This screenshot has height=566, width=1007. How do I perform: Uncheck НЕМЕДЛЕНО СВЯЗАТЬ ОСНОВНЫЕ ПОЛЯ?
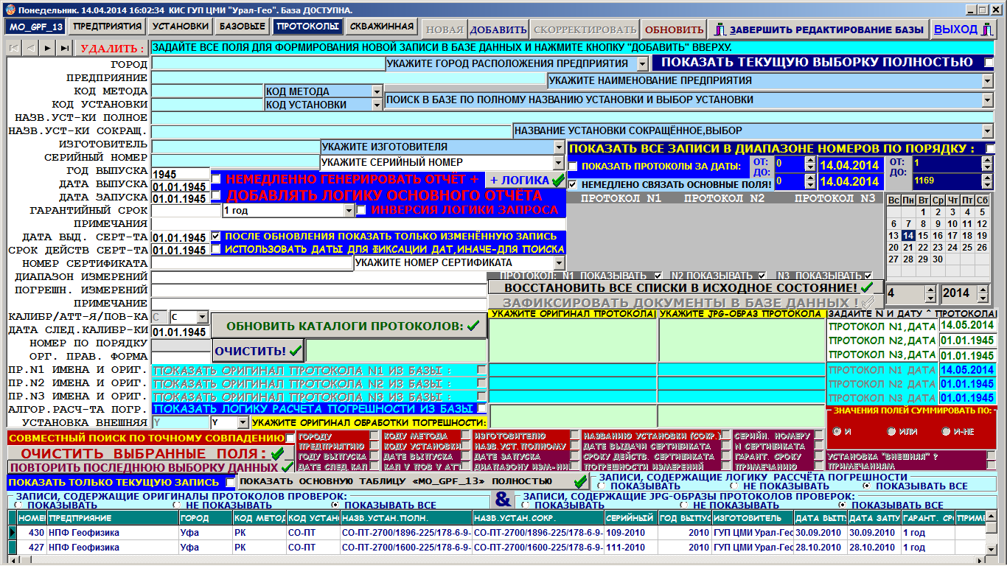pyautogui.click(x=574, y=184)
